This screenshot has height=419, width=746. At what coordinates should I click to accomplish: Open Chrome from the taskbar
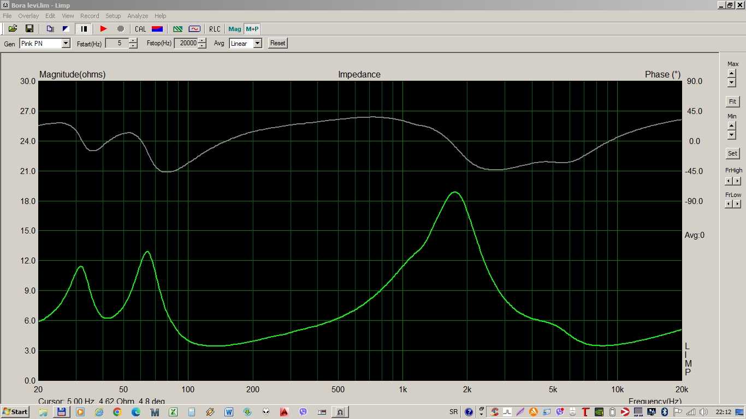click(117, 412)
